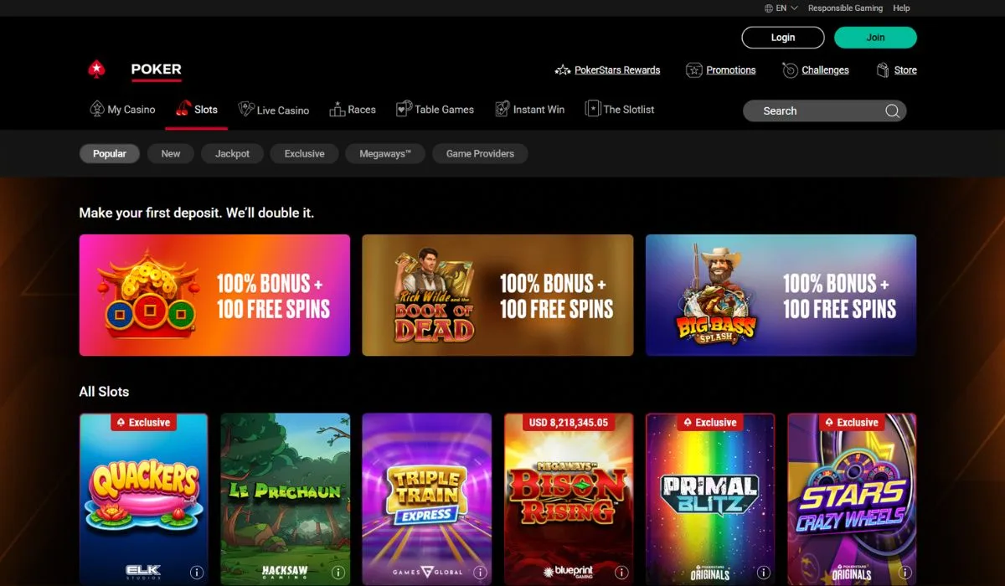Screen dimensions: 1005x586
Task: Open the Quackers slot game
Action: click(x=143, y=499)
